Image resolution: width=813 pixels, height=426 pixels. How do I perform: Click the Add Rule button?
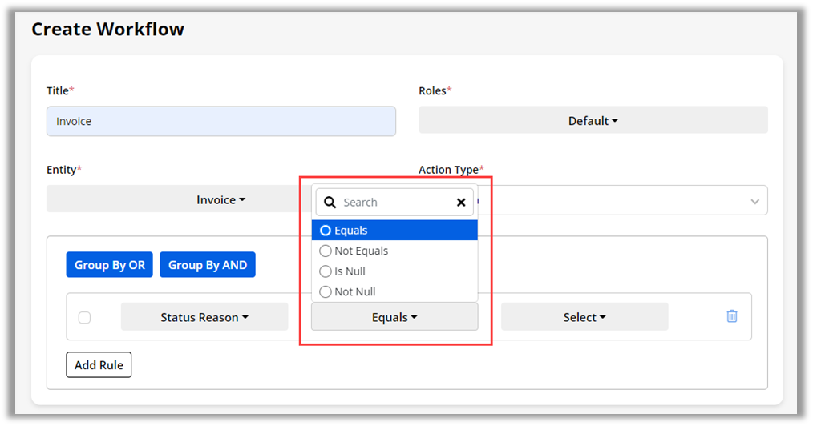click(x=99, y=365)
